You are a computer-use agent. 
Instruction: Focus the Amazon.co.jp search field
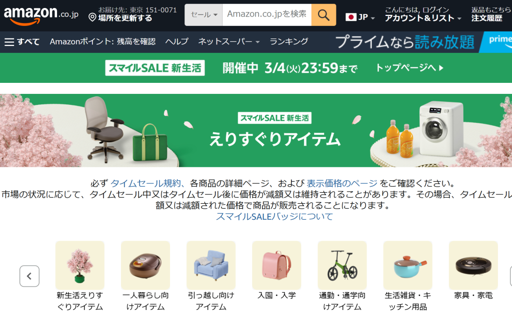(267, 15)
